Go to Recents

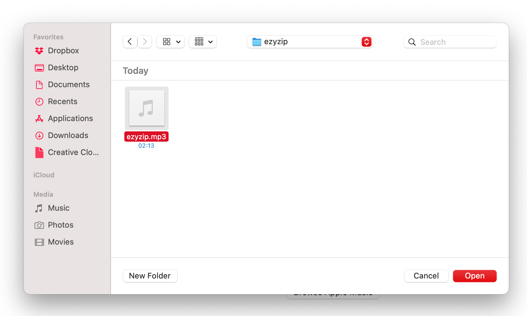62,101
